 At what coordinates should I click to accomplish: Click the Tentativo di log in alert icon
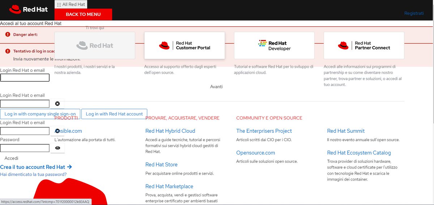click(x=8, y=51)
